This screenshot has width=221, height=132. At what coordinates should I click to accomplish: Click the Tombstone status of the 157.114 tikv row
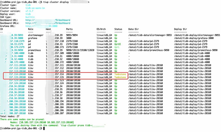click(x=120, y=74)
